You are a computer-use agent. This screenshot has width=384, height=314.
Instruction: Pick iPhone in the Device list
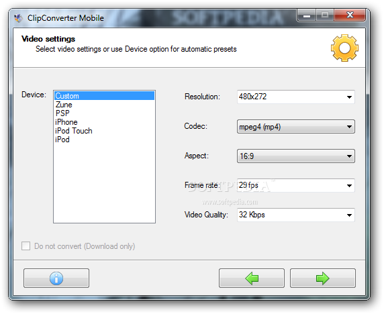[x=104, y=122]
